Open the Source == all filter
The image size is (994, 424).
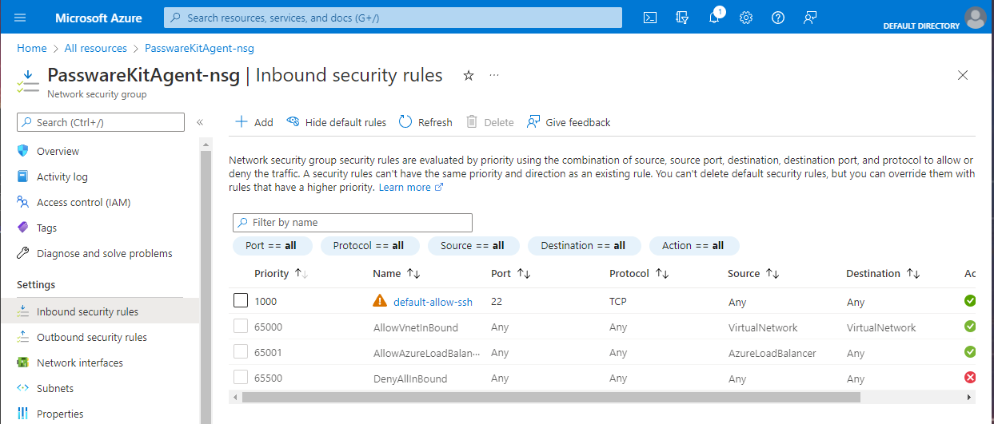(x=472, y=245)
